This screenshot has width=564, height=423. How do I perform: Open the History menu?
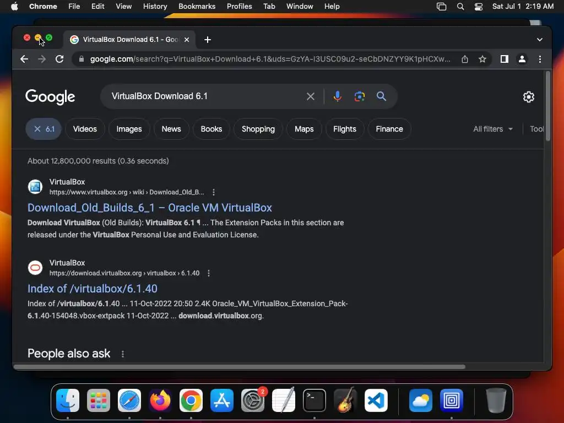155,7
